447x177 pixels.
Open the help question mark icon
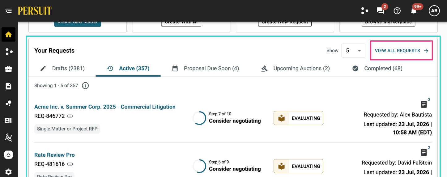pyautogui.click(x=397, y=11)
